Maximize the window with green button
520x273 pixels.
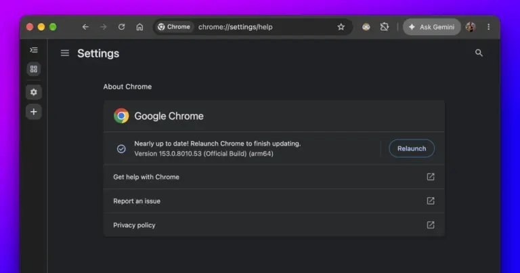[x=53, y=27]
